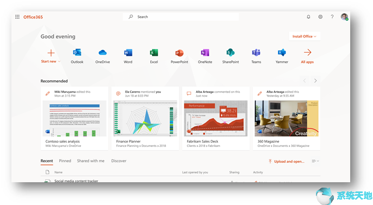Launch Word app

coord(128,53)
